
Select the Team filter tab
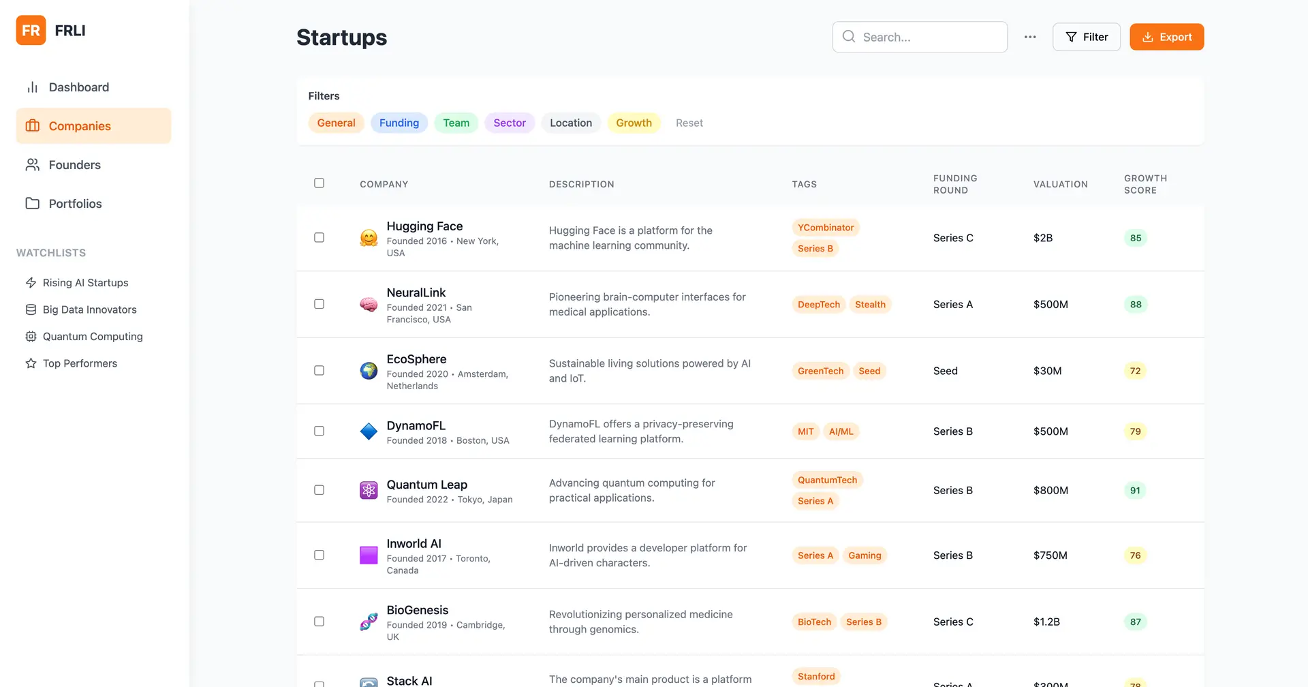[456, 123]
